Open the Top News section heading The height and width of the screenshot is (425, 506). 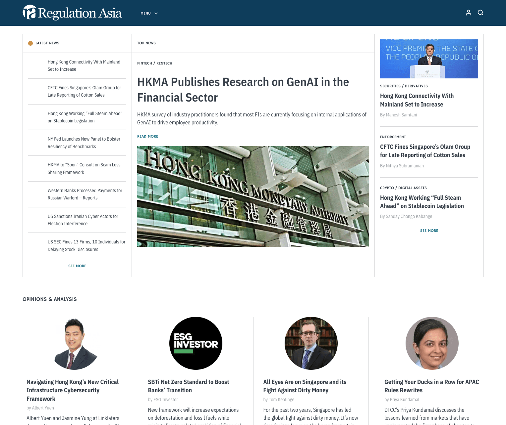tap(146, 43)
